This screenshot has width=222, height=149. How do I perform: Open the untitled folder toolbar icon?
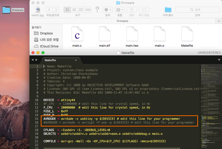[x=168, y=10]
